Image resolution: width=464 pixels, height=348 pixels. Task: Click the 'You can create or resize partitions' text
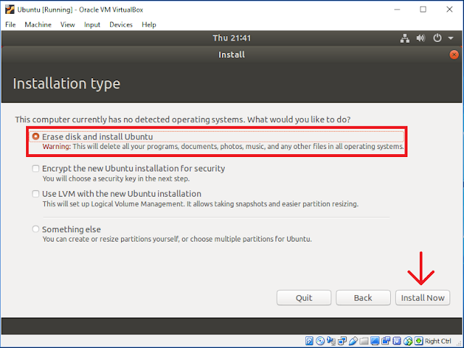[x=177, y=239]
